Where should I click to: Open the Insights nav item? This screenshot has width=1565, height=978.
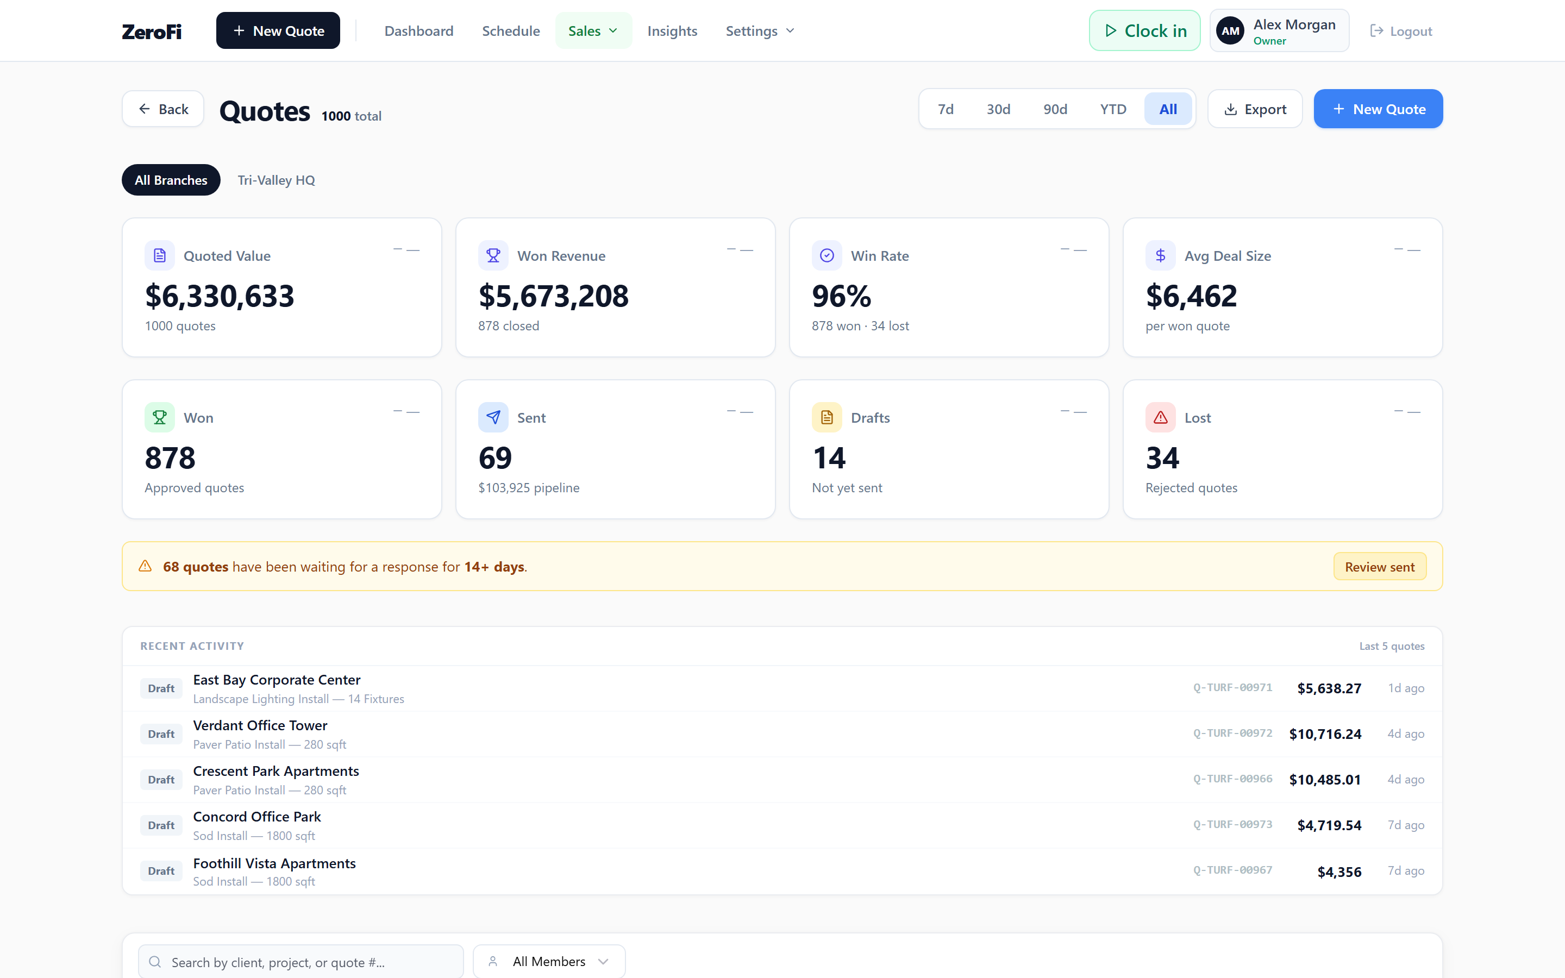(x=672, y=31)
